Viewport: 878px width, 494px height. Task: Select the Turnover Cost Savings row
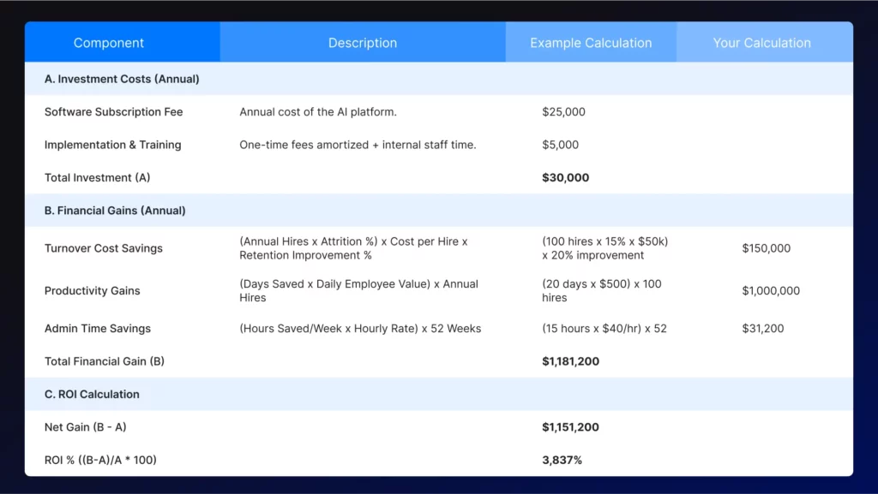103,248
